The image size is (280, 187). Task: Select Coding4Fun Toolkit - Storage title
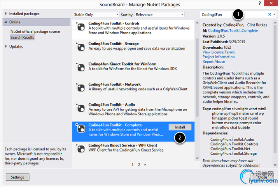(114, 44)
